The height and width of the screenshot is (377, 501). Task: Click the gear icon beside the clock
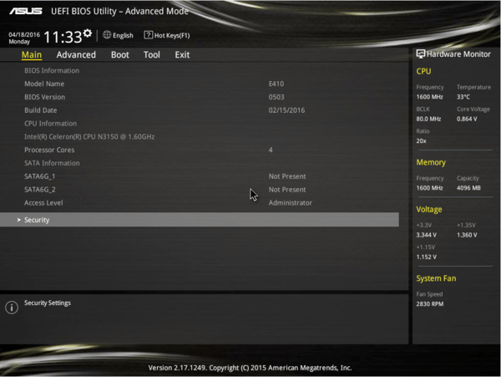88,33
